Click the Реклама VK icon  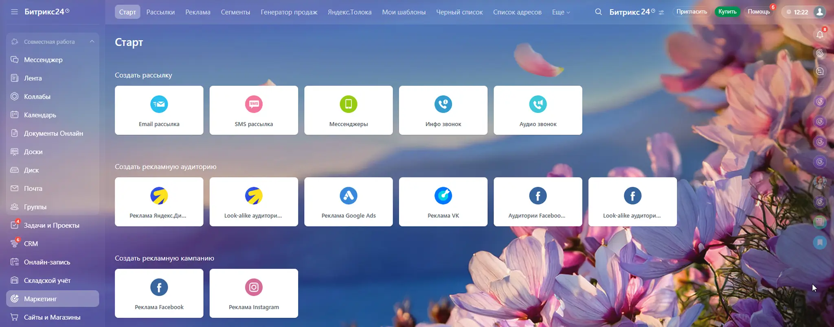click(443, 196)
